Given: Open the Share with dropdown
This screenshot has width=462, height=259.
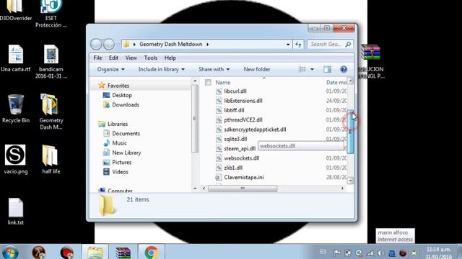Looking at the screenshot, I should coord(214,69).
